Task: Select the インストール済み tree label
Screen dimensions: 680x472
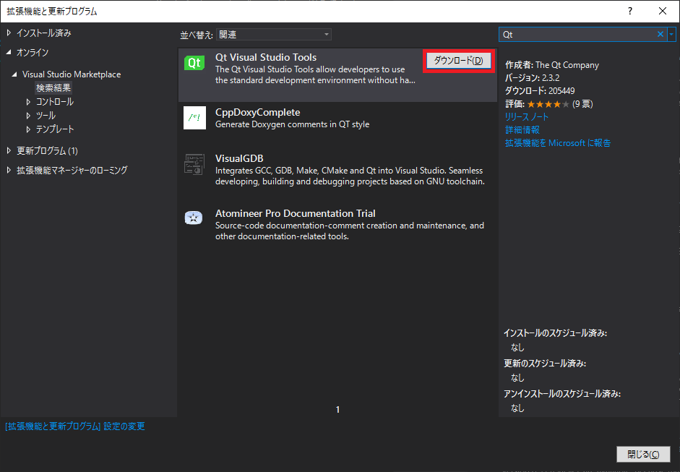Action: 44,33
